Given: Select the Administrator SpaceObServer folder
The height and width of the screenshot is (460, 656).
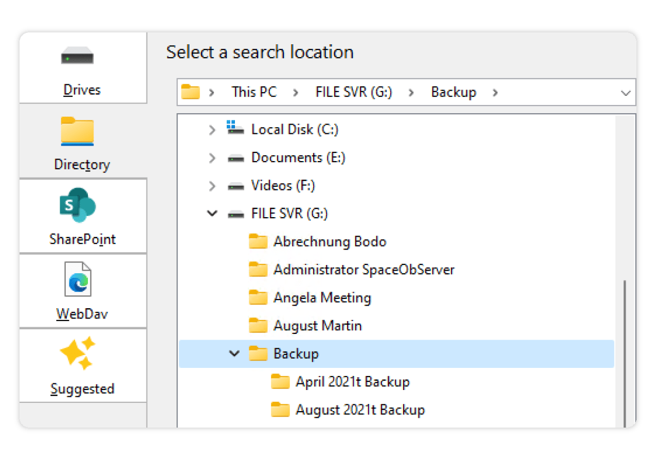Looking at the screenshot, I should click(x=363, y=270).
